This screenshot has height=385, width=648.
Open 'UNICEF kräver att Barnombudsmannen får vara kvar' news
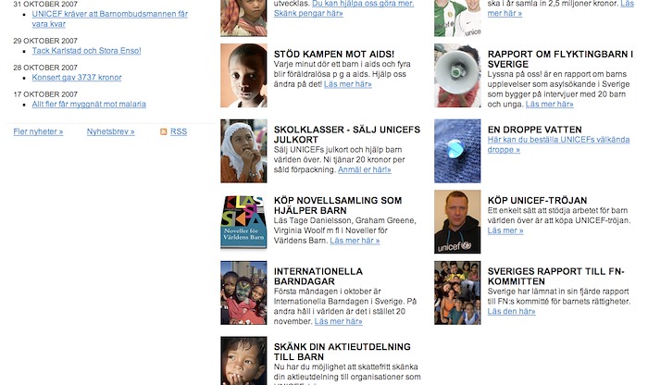(110, 19)
